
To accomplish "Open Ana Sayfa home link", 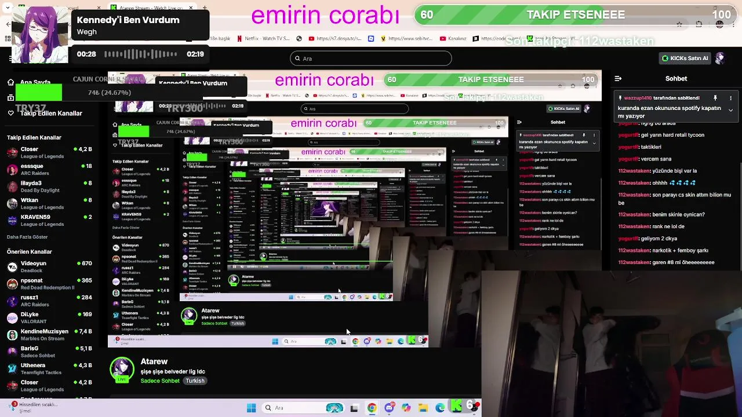I will pyautogui.click(x=30, y=82).
